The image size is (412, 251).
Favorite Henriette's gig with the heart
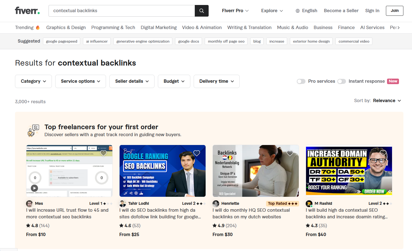pos(290,153)
